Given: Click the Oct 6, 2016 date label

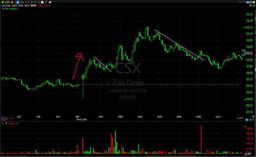Looking at the screenshot, I should tap(82, 119).
